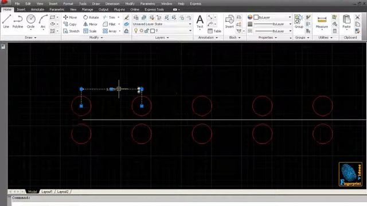This screenshot has width=367, height=206.
Task: Choose the Rectangle draw icon
Action: pyautogui.click(x=52, y=17)
